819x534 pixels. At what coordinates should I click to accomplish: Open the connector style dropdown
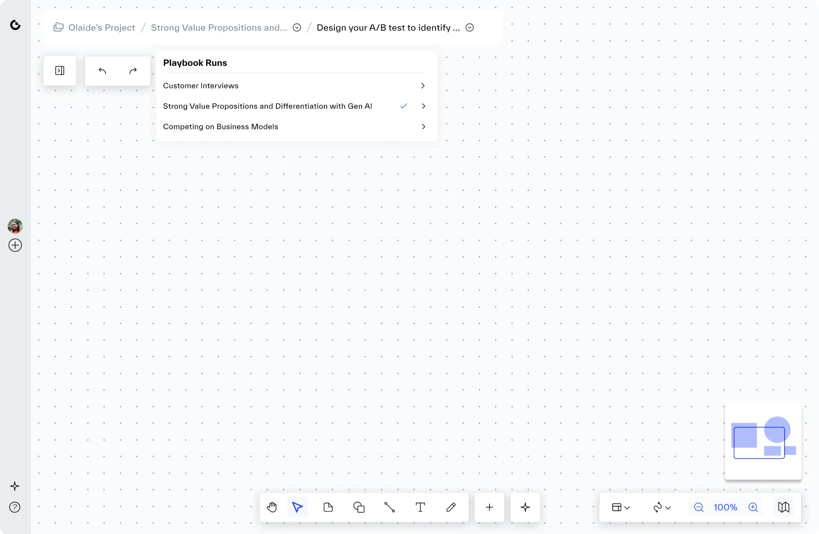click(662, 507)
